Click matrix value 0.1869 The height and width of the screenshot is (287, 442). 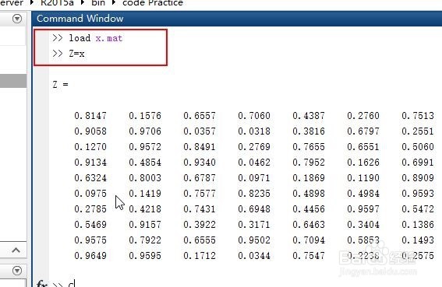(309, 178)
